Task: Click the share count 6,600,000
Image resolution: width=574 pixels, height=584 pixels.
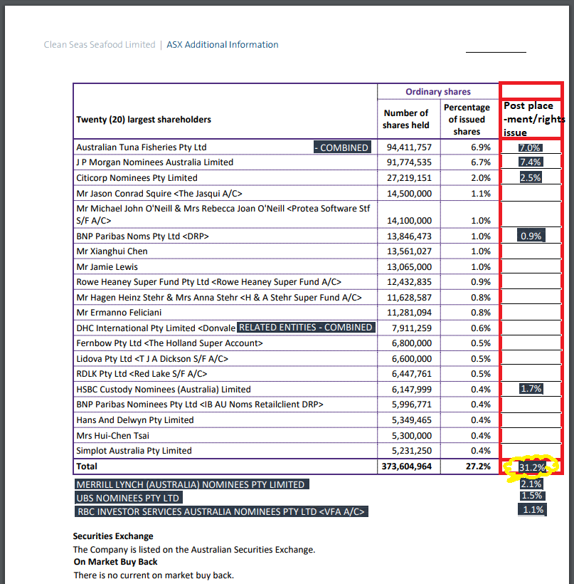Action: pos(411,359)
